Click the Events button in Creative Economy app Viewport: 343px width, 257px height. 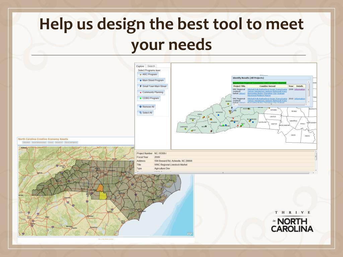[x=51, y=143]
